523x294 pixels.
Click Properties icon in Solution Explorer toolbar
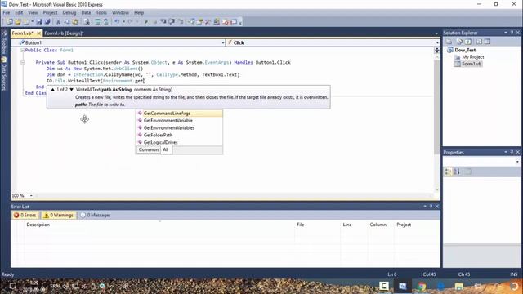449,42
